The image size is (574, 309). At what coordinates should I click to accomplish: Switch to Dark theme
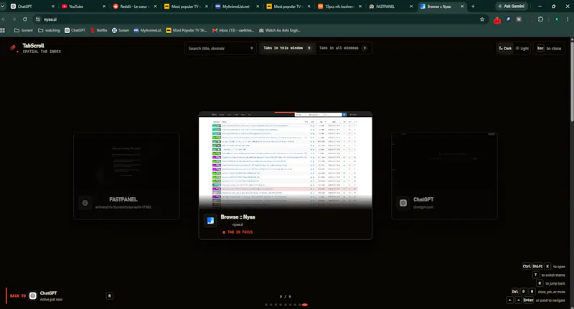click(505, 48)
